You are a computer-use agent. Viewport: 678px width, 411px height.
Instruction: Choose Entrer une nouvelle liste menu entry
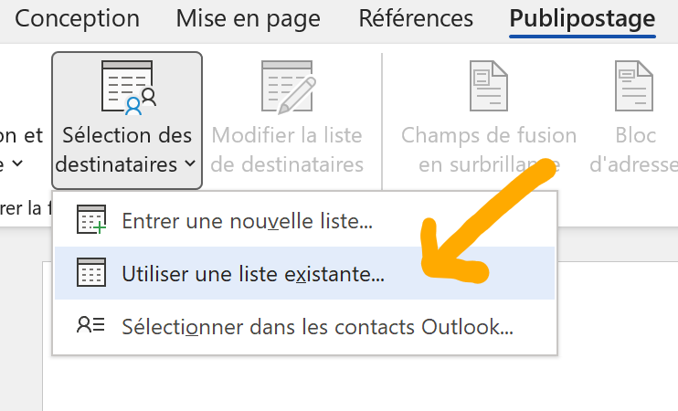pos(305,221)
